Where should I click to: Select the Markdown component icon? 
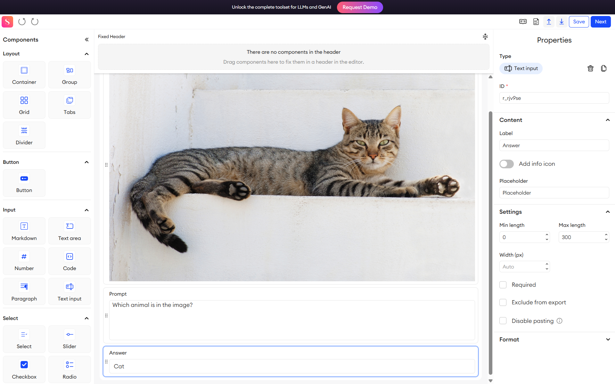tap(24, 226)
